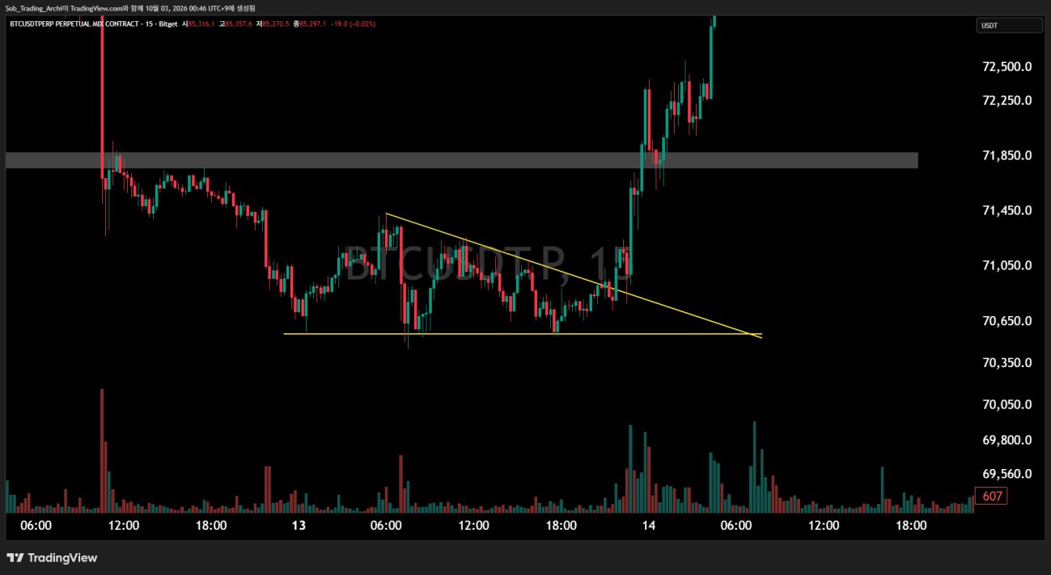The image size is (1051, 575).
Task: Click the 71,850.0 price axis label
Action: point(1007,155)
